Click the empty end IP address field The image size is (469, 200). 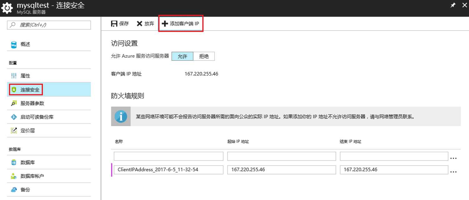394,156
